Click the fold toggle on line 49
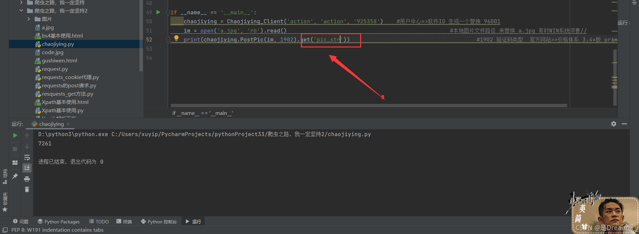Screen dimensions: 639x234 pos(168,13)
